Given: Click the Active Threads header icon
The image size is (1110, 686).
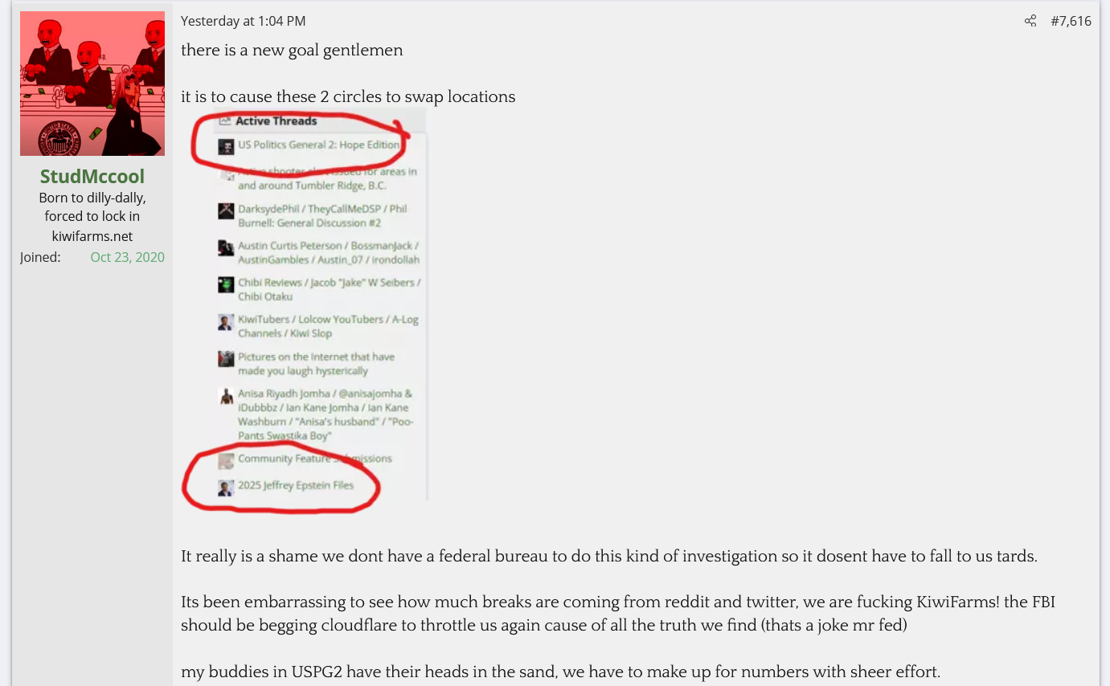Looking at the screenshot, I should coord(225,120).
